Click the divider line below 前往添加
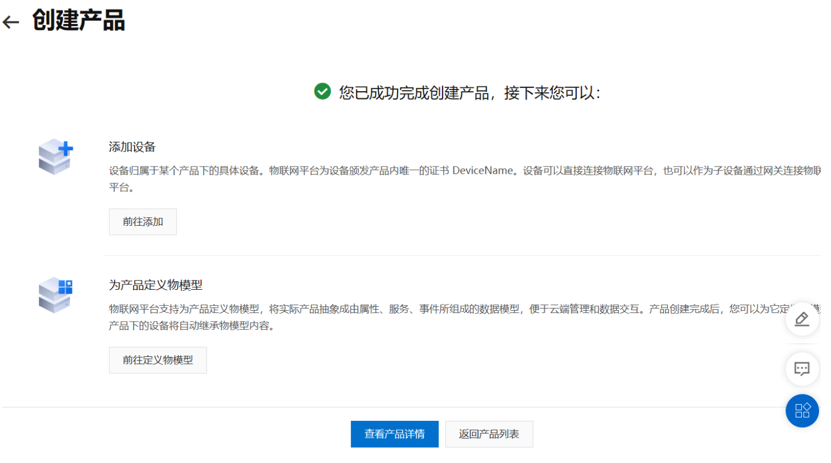 coord(462,255)
